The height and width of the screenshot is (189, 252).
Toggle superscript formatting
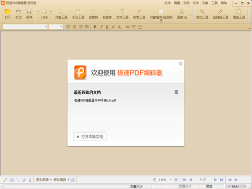pyautogui.click(x=113, y=27)
